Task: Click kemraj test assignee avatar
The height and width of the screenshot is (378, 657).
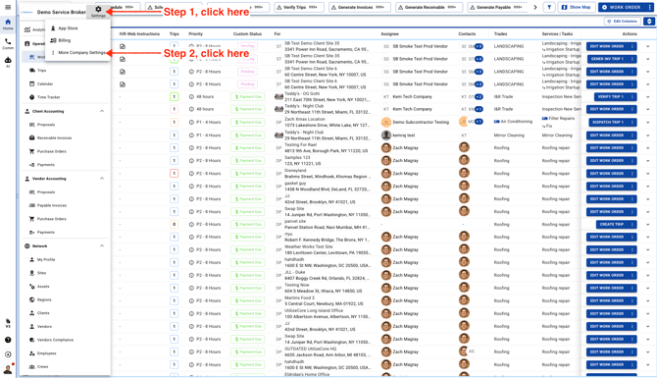Action: (x=386, y=135)
